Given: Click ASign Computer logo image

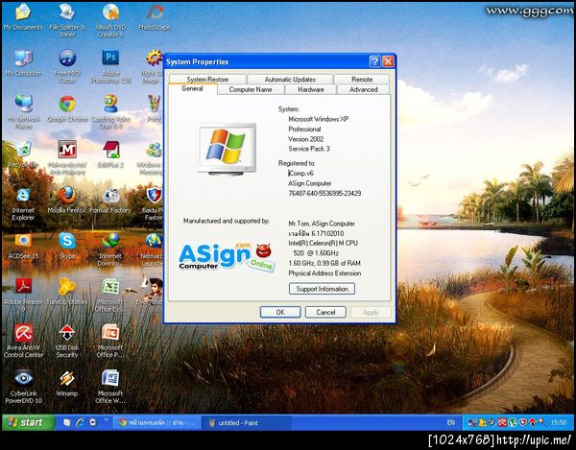Looking at the screenshot, I should (x=227, y=256).
